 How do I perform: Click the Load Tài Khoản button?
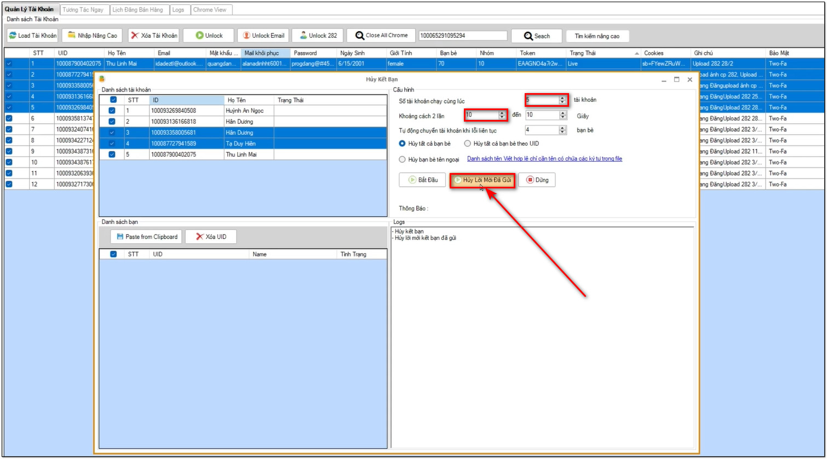tap(33, 36)
